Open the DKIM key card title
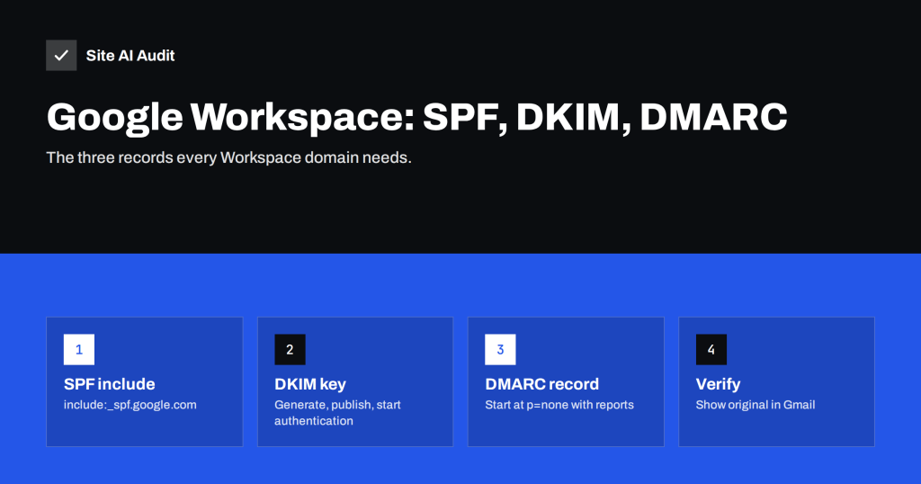 (310, 384)
